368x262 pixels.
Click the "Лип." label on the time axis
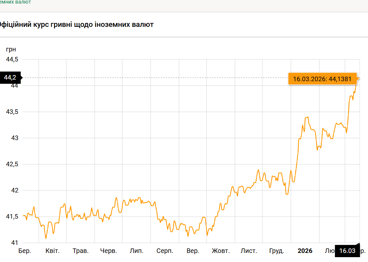click(x=137, y=251)
